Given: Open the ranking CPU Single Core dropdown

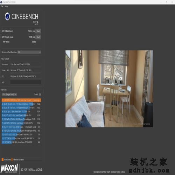Looking at the screenshot, I should point(9,94).
